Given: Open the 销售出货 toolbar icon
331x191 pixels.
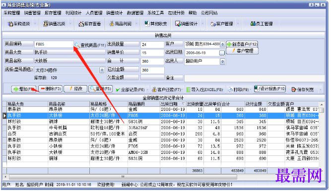Looking at the screenshot, I should 46,24.
